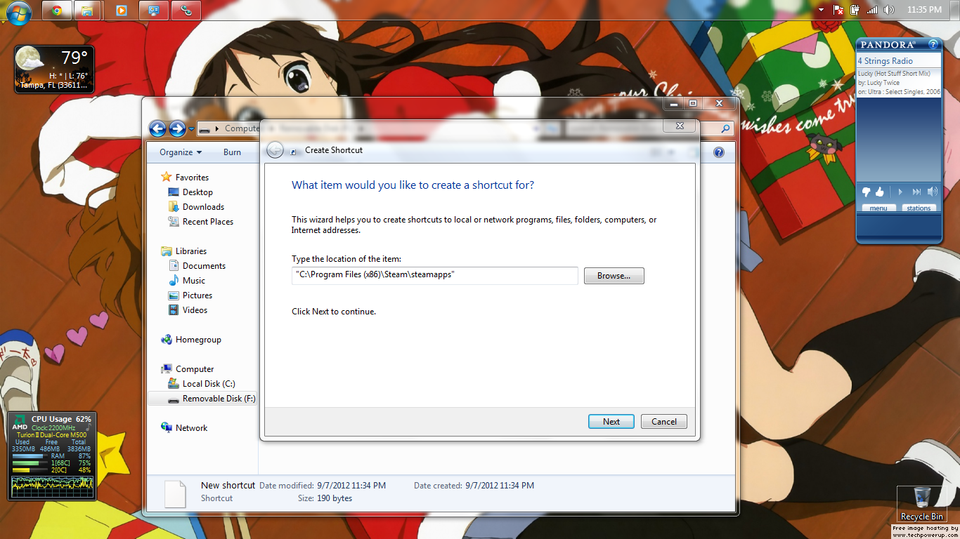
Task: Open the Pandora menu button
Action: click(878, 208)
